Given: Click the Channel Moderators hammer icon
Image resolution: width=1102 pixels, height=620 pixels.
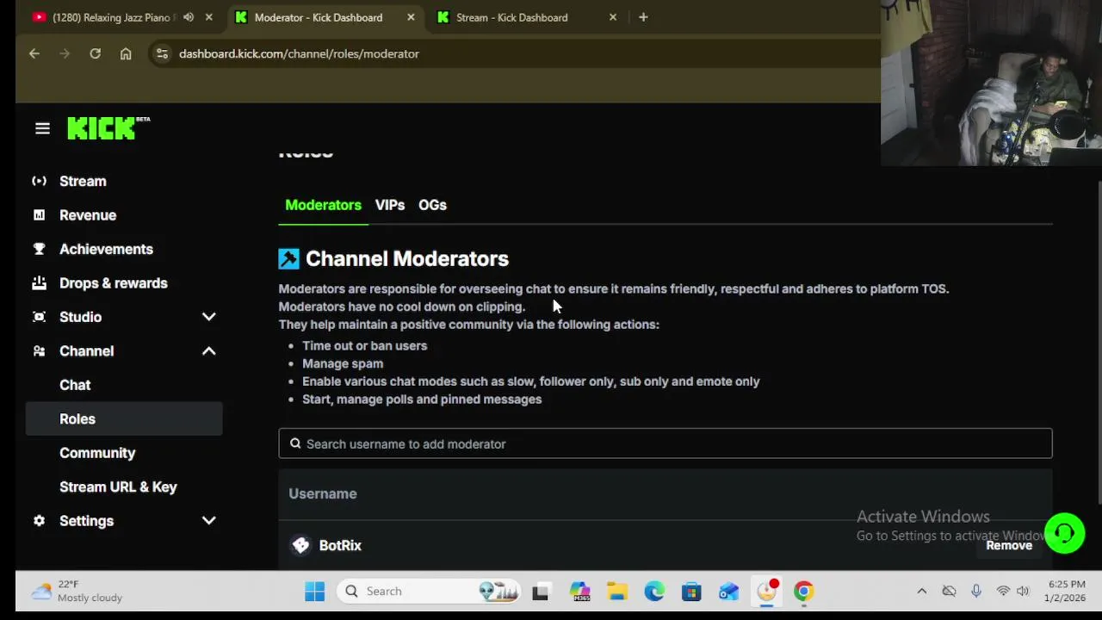Looking at the screenshot, I should [288, 258].
